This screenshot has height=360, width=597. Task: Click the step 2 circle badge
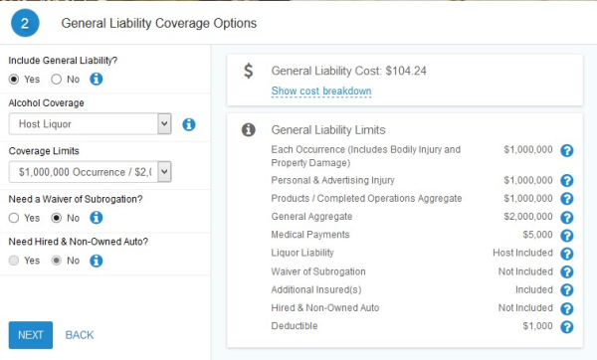(x=25, y=23)
